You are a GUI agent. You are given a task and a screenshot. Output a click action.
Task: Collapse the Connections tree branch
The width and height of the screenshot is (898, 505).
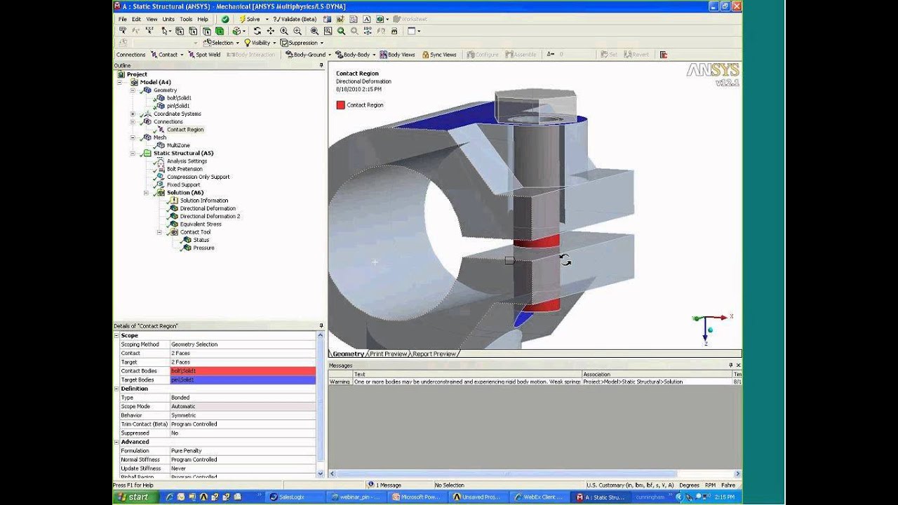point(133,122)
